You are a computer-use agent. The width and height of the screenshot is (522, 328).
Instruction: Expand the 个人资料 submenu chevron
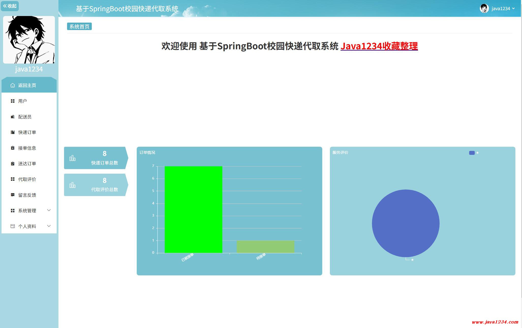49,226
